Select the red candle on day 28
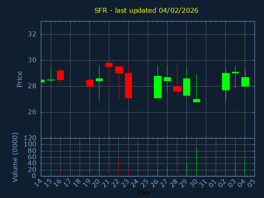 click(177, 89)
